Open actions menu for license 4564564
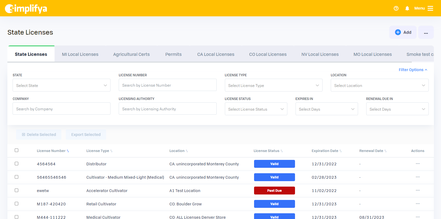Image resolution: width=441 pixels, height=219 pixels. pos(418,164)
